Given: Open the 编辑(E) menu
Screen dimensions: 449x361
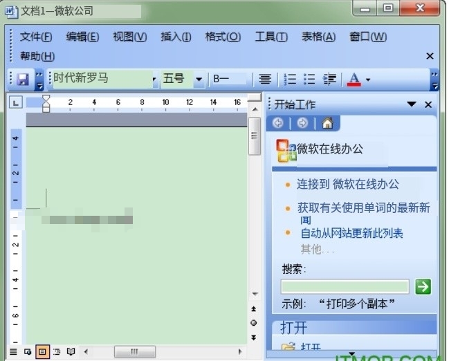Looking at the screenshot, I should [82, 37].
